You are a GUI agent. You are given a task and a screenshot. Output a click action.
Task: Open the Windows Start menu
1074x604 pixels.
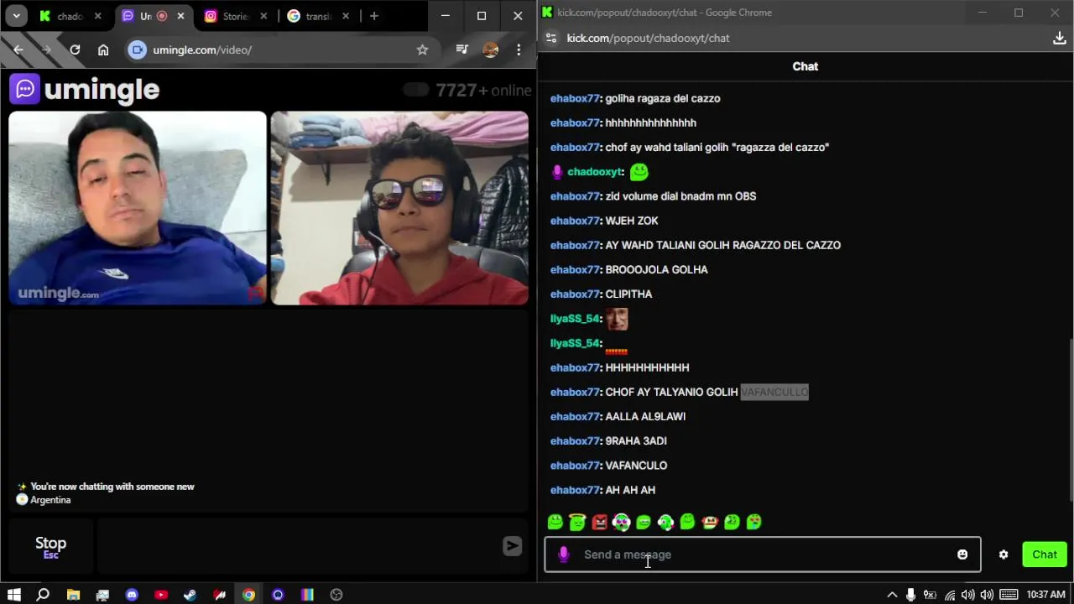[14, 595]
